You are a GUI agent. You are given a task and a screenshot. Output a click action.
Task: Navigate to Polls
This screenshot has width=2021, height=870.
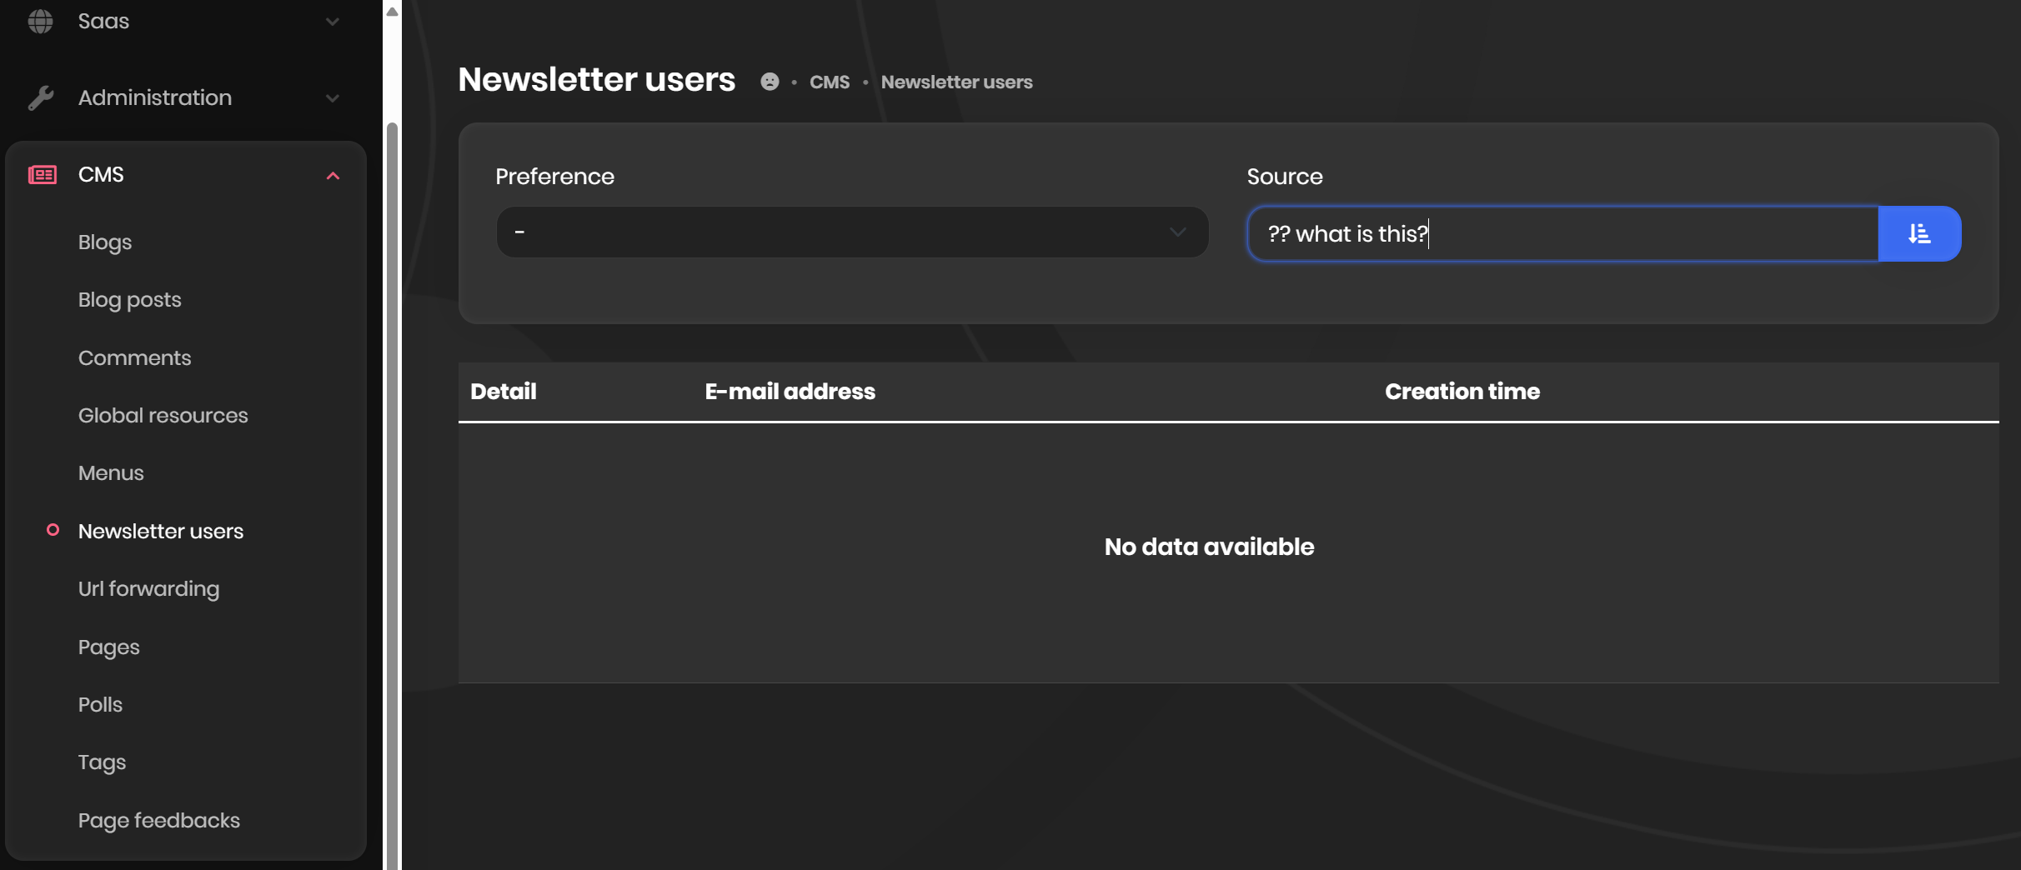coord(100,705)
